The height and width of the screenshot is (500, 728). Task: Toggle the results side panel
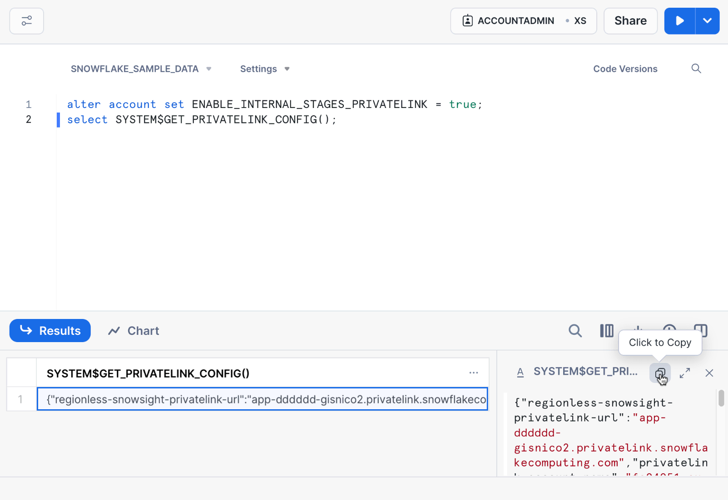701,330
